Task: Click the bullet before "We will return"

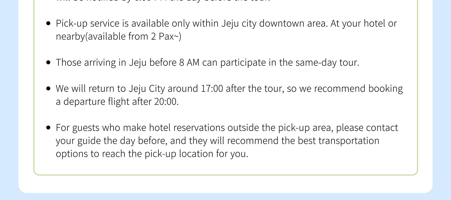Action: click(49, 89)
